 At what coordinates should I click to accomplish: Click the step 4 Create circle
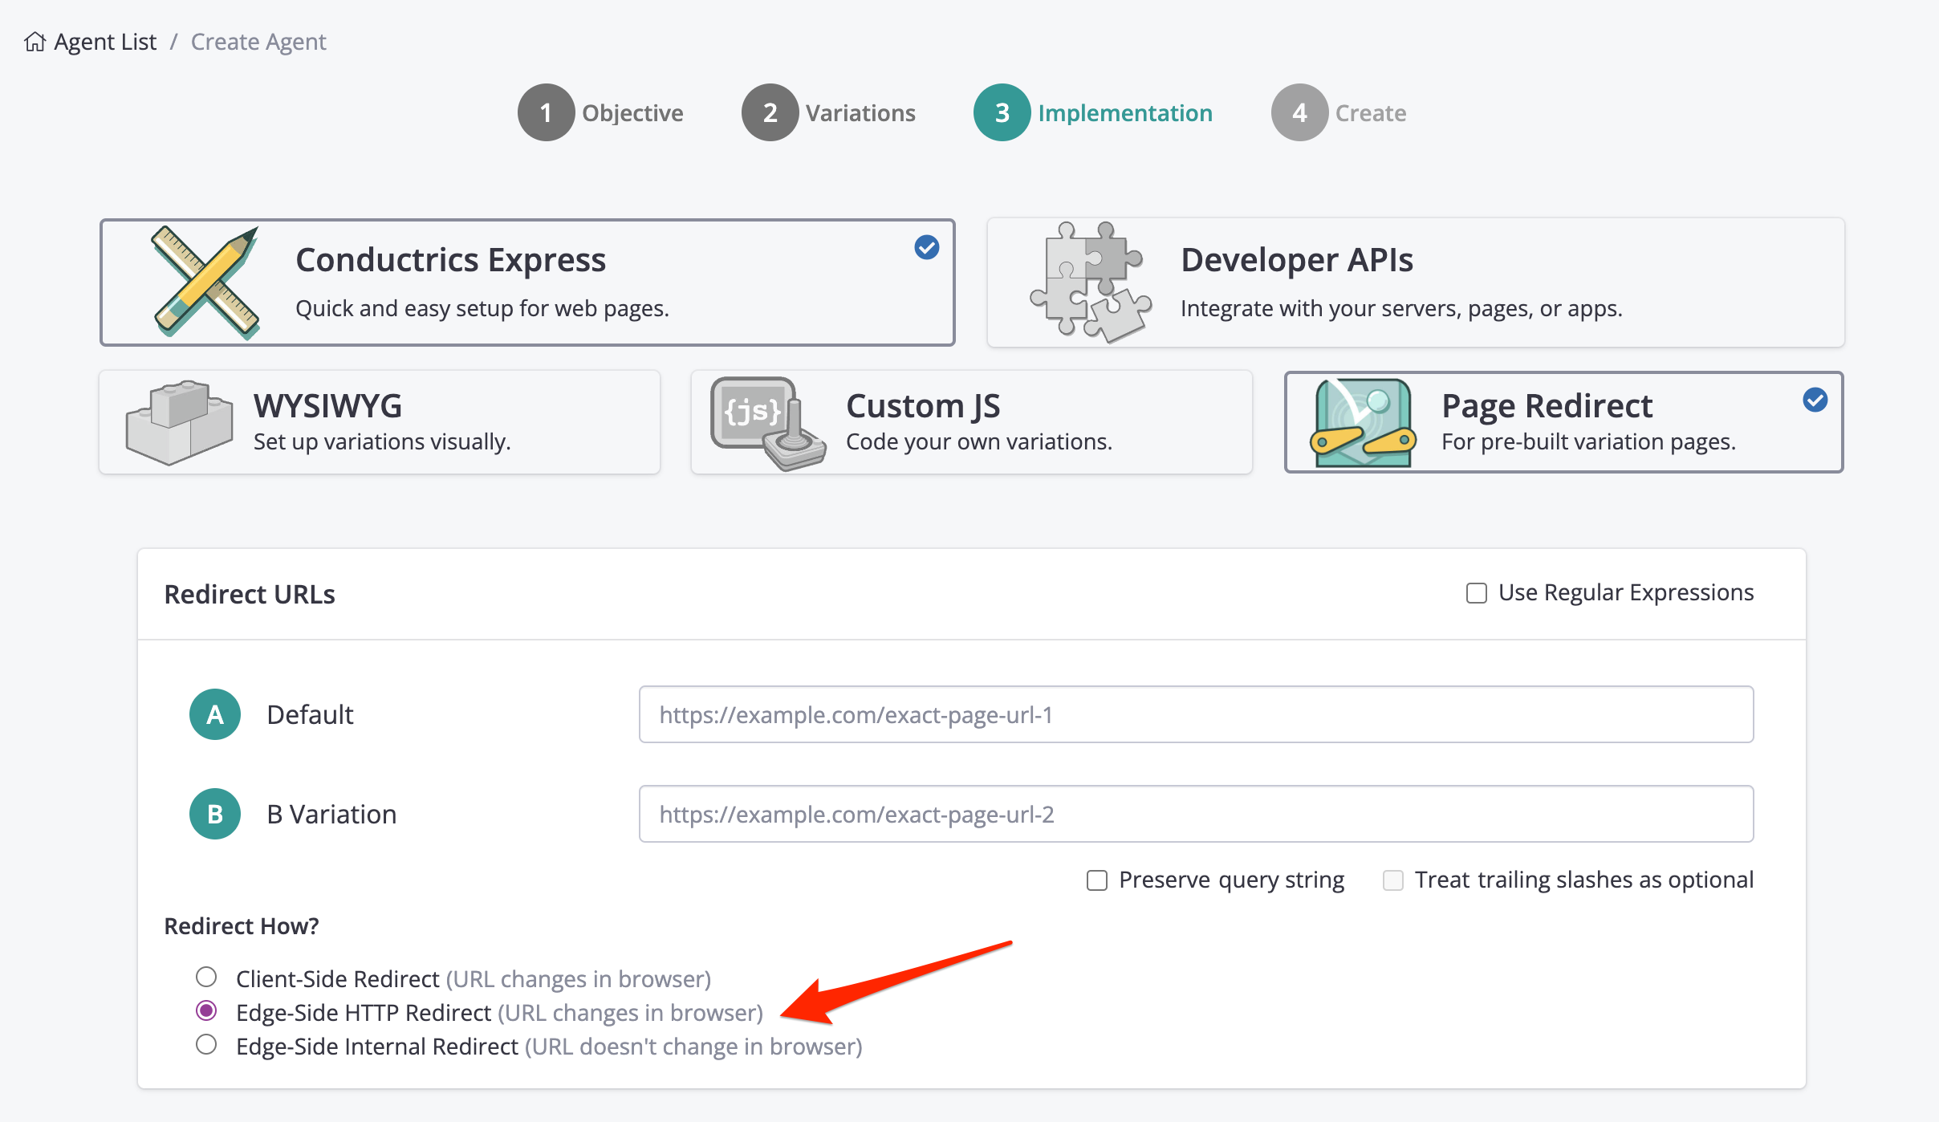1299,113
